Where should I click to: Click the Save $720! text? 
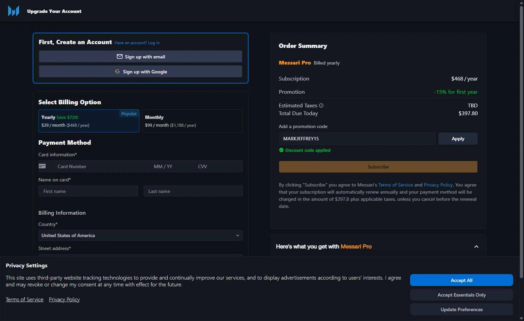(67, 117)
